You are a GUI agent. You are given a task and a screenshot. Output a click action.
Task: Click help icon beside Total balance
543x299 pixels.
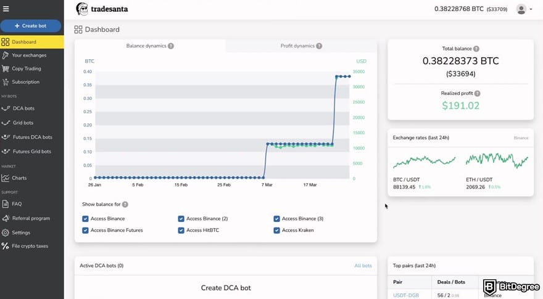[x=476, y=49]
